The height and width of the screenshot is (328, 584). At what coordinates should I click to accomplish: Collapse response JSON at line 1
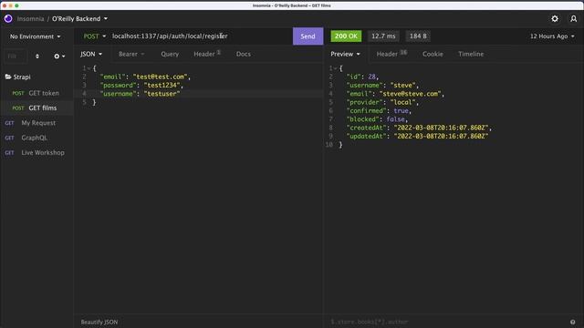pos(336,68)
